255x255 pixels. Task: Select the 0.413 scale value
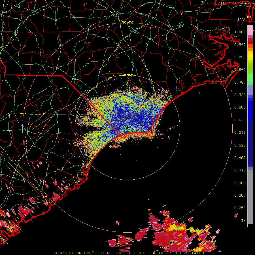(x=240, y=170)
